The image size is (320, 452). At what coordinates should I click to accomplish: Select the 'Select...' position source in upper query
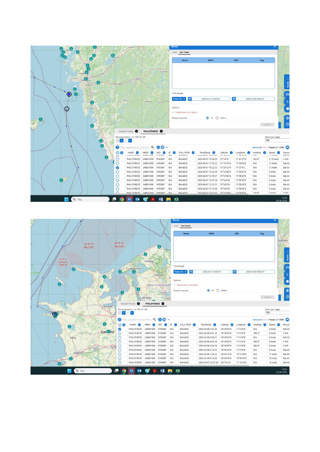(x=217, y=118)
